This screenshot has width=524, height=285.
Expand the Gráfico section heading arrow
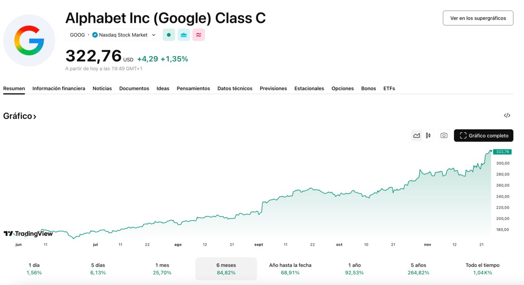35,116
